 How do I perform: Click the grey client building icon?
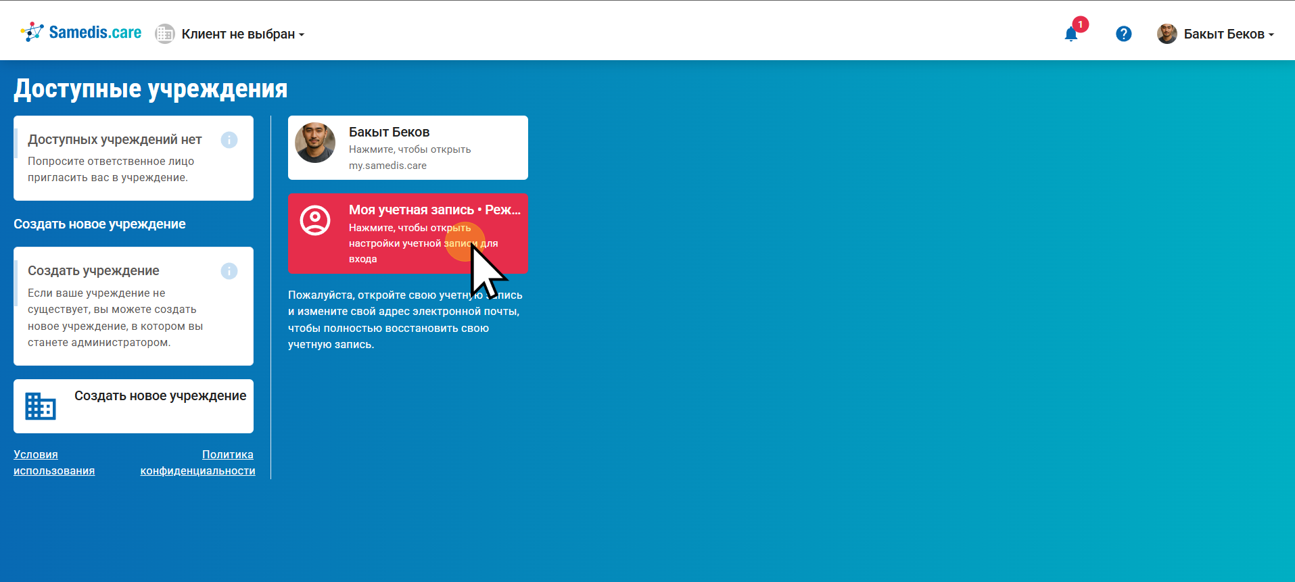[x=164, y=34]
